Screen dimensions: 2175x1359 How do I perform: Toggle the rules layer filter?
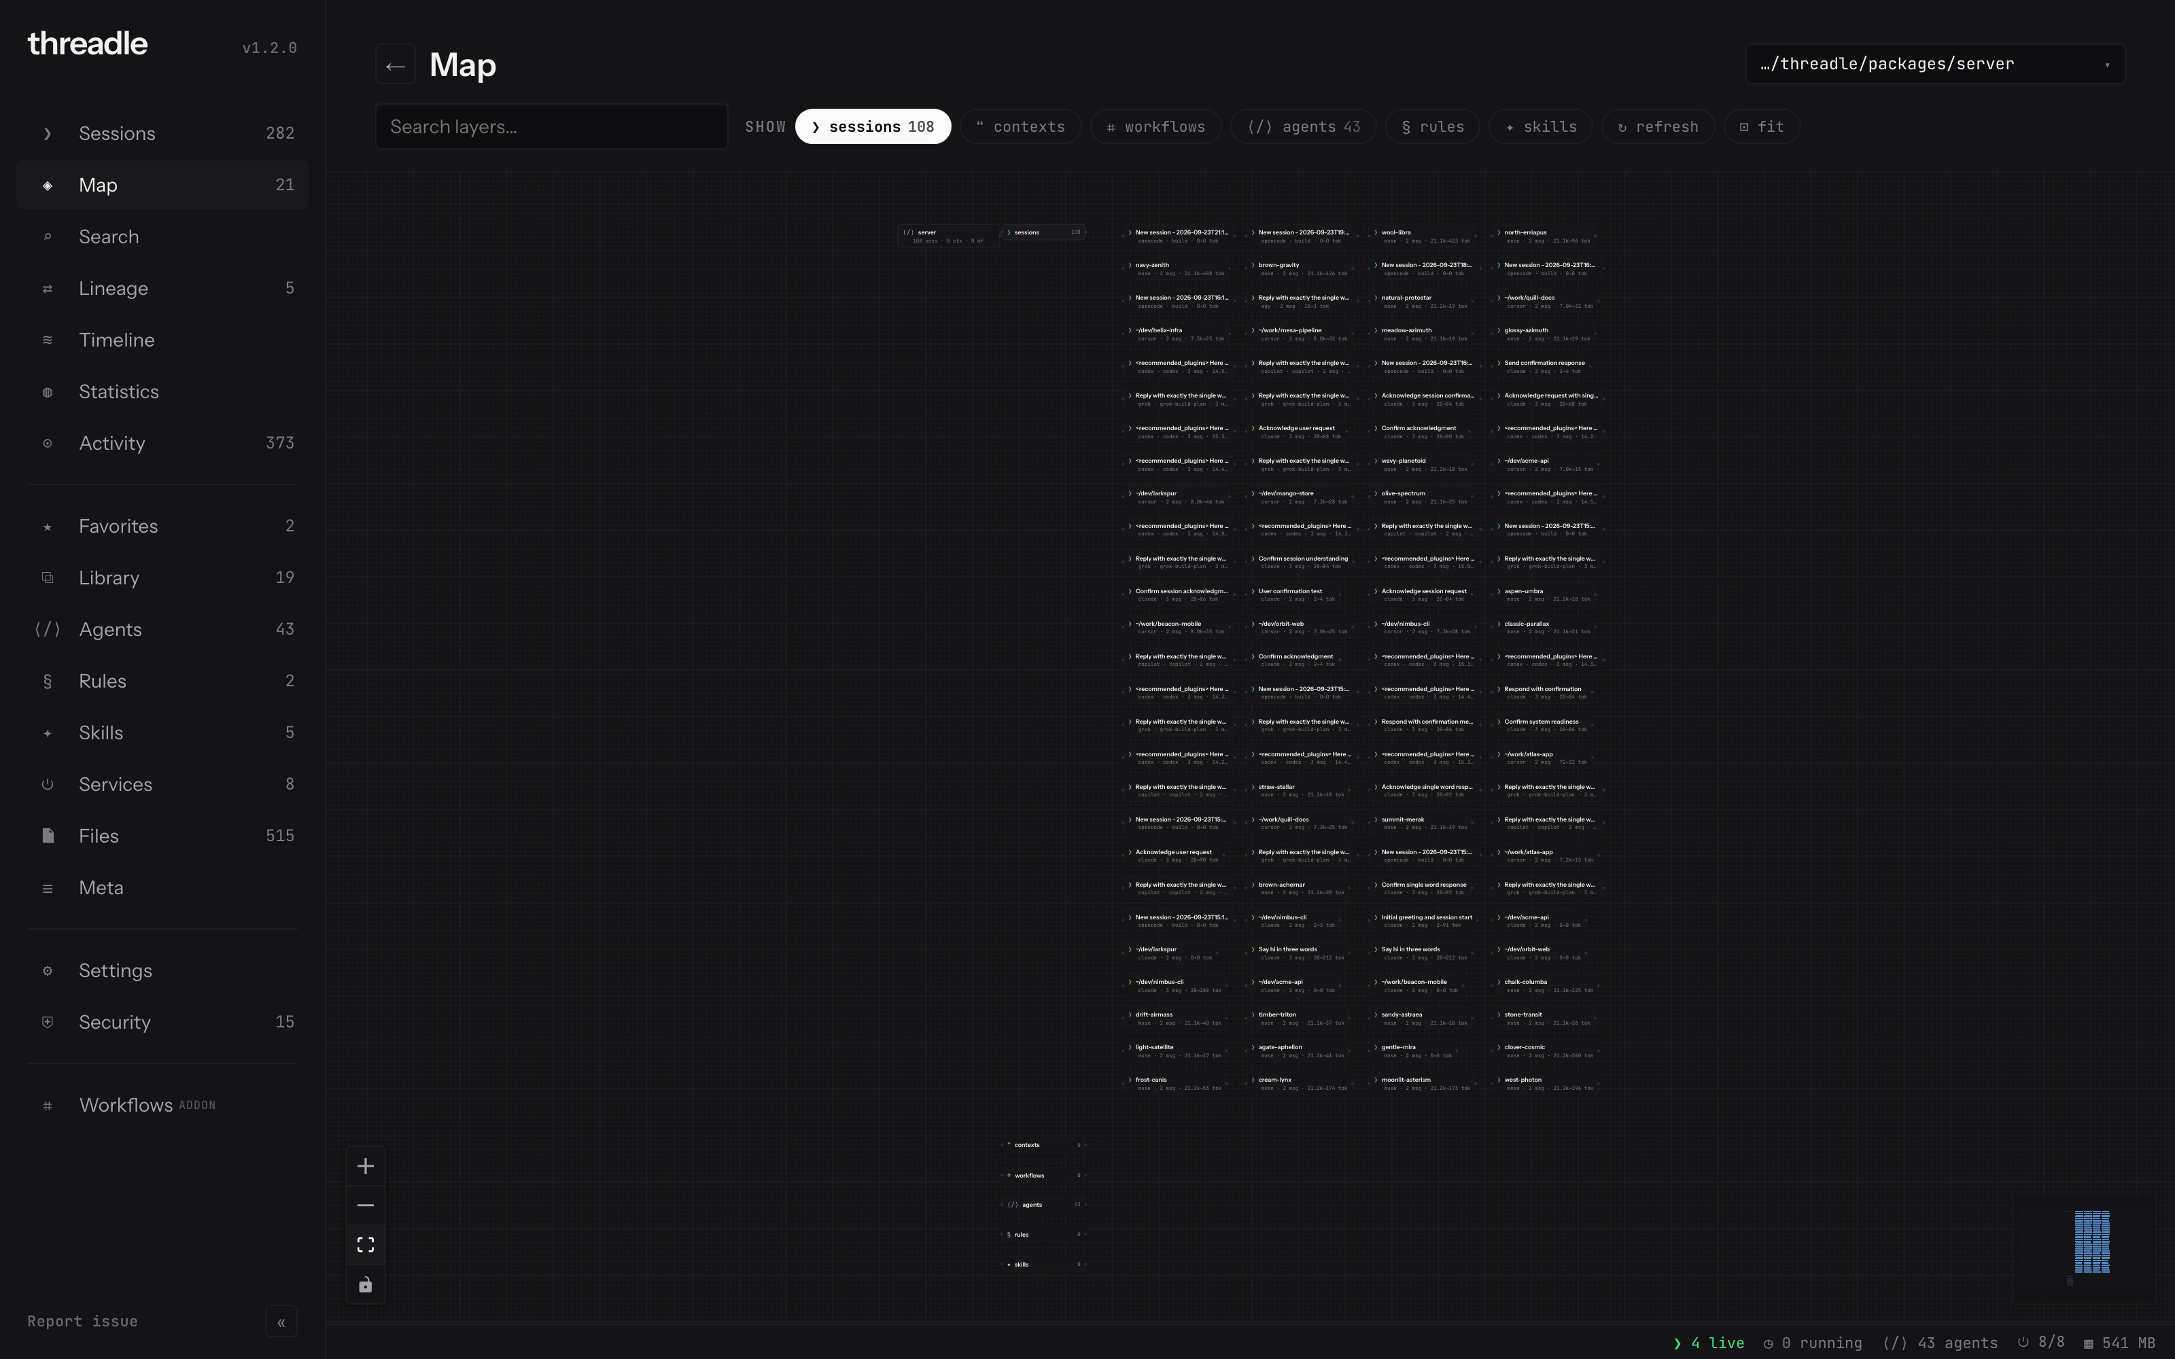click(1433, 127)
